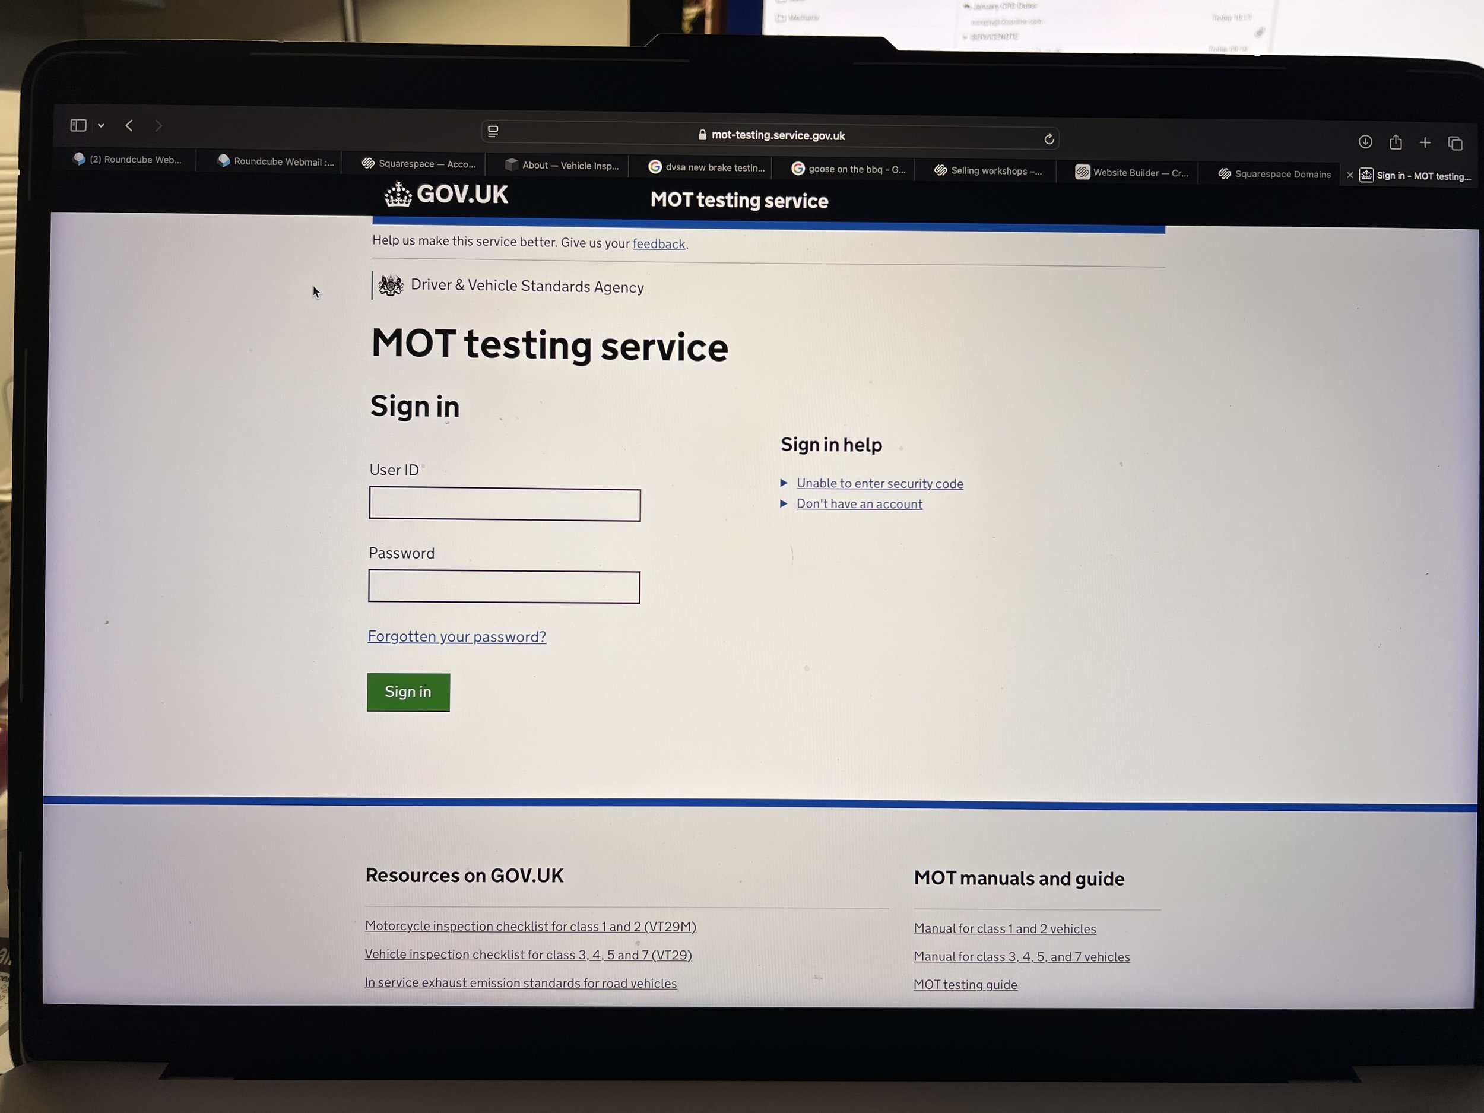1484x1113 pixels.
Task: Expand Don't have an account
Action: point(859,504)
